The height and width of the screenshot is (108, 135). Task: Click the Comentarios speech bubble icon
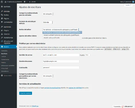coord(2,22)
